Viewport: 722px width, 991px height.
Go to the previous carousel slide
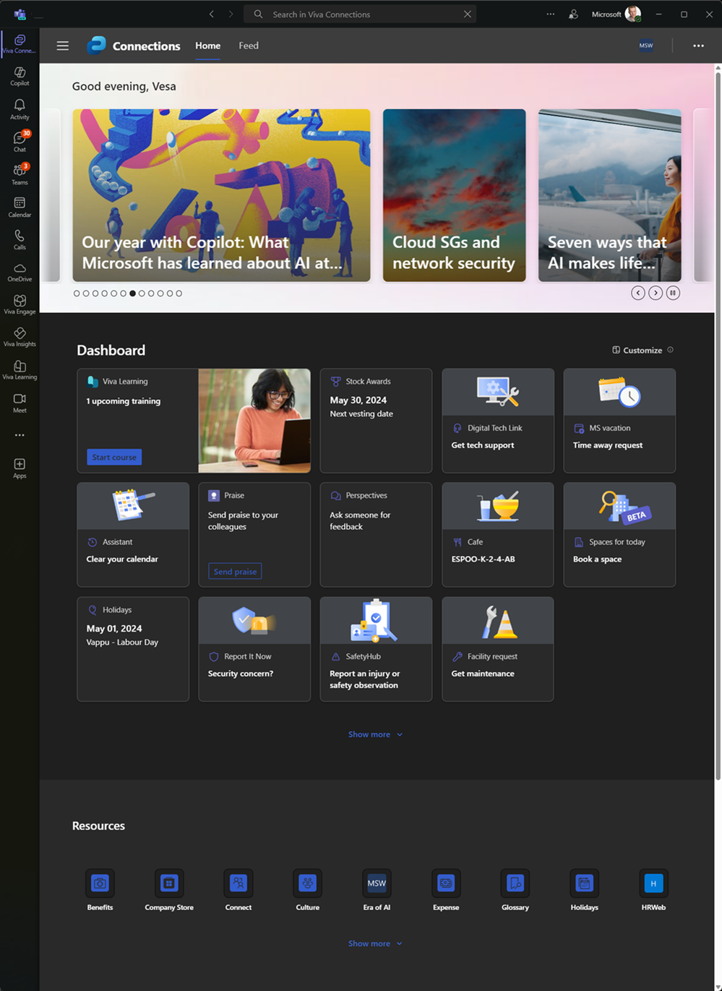click(x=638, y=293)
